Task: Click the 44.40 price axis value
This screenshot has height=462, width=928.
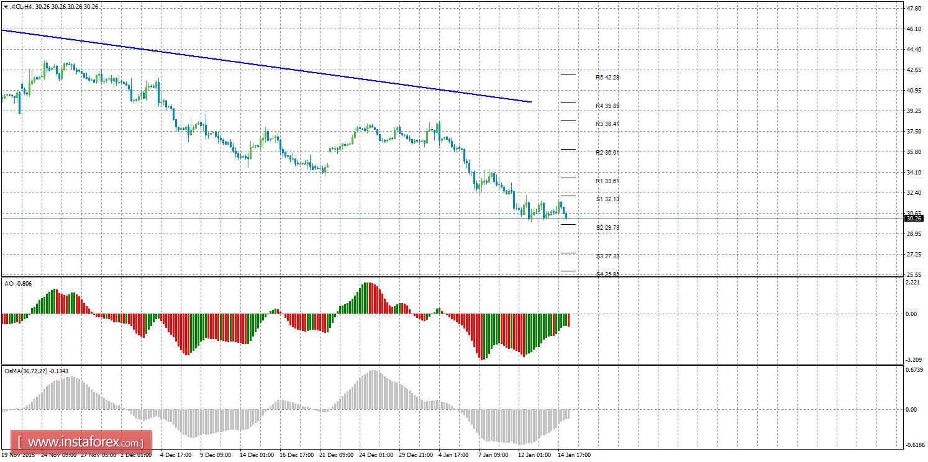Action: point(914,50)
